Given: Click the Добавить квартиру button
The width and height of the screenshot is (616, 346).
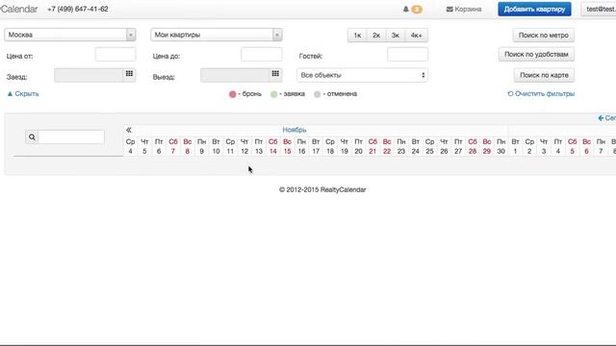Looking at the screenshot, I should (534, 9).
